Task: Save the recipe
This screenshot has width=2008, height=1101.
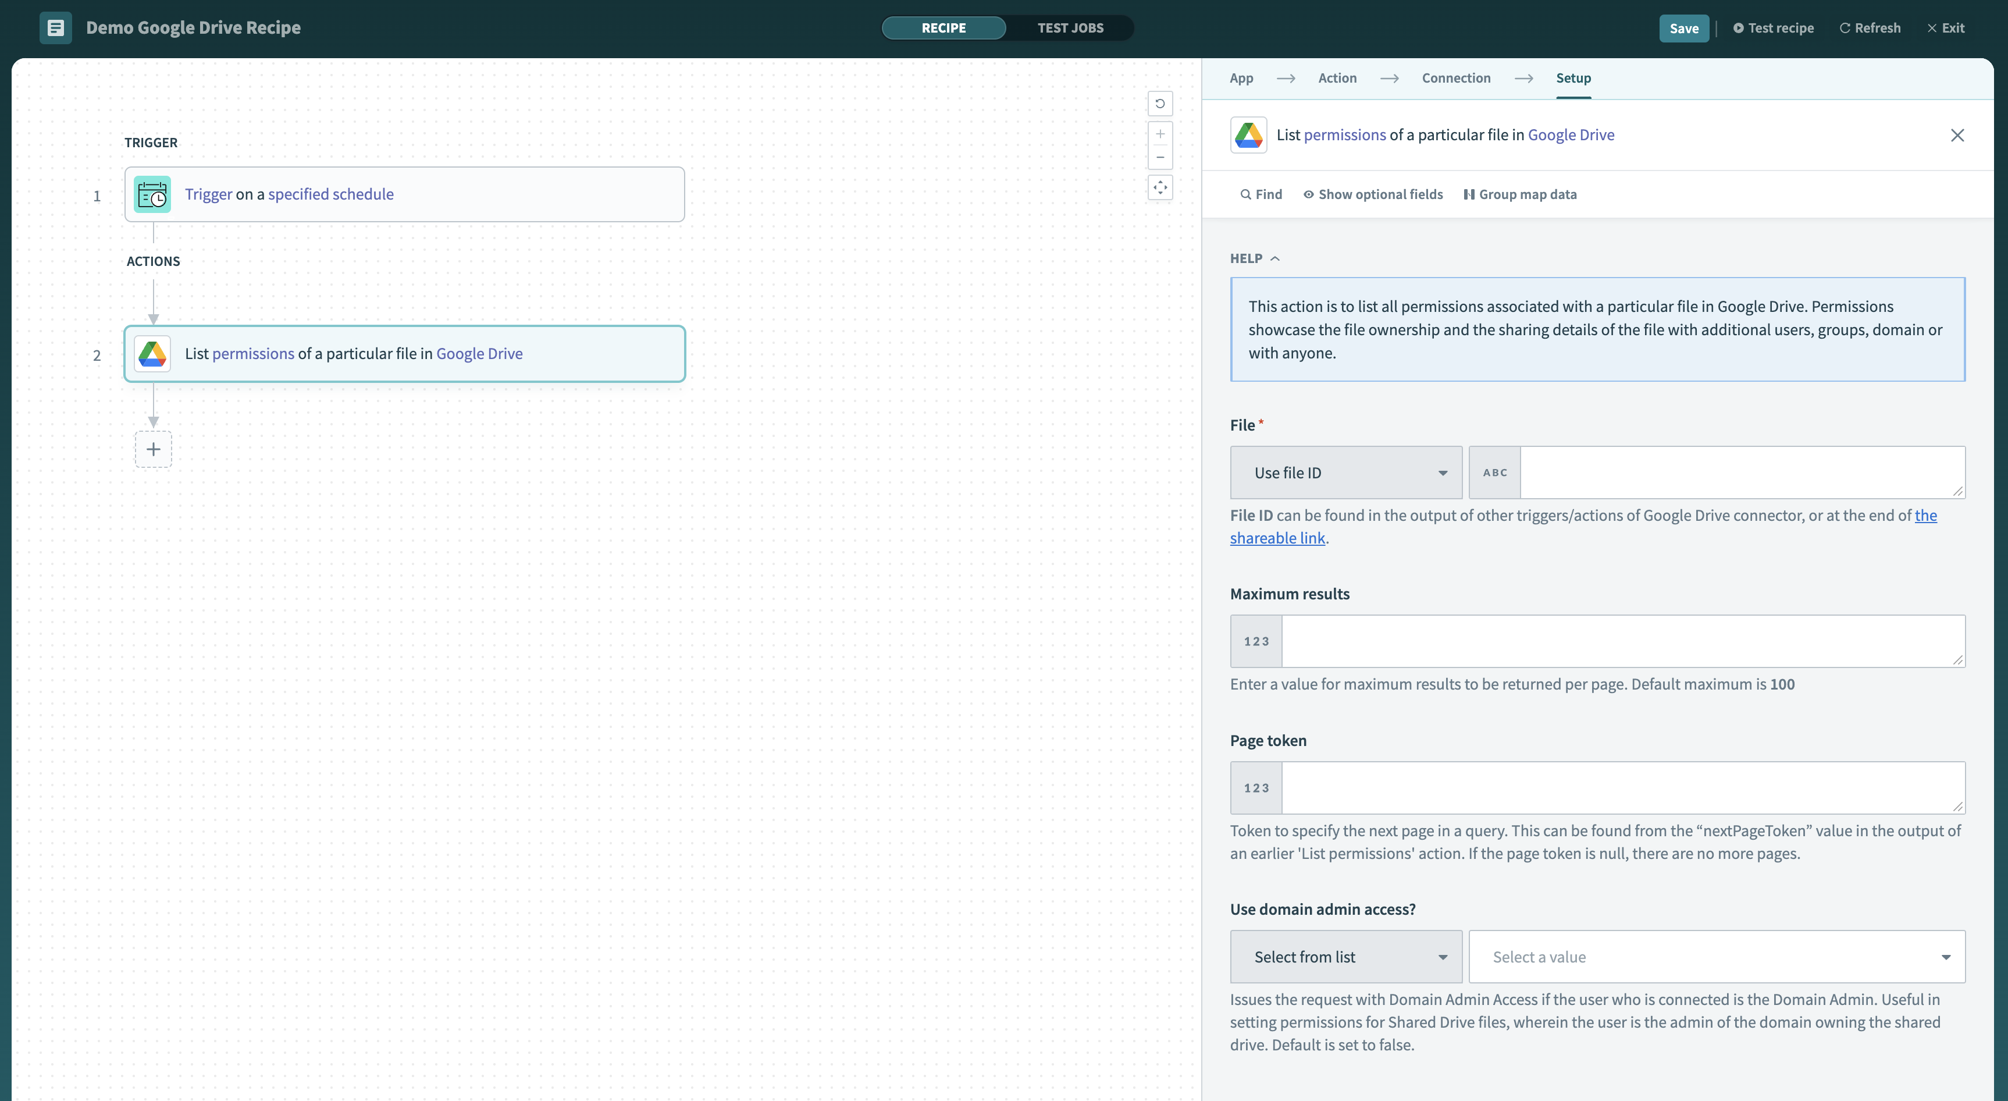Action: click(x=1684, y=28)
